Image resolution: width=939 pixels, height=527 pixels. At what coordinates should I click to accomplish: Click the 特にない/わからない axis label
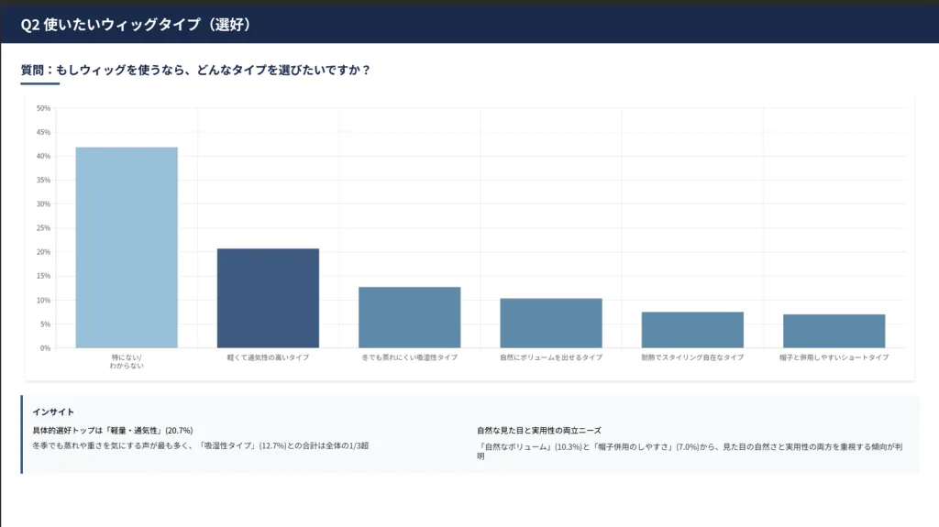coord(127,361)
